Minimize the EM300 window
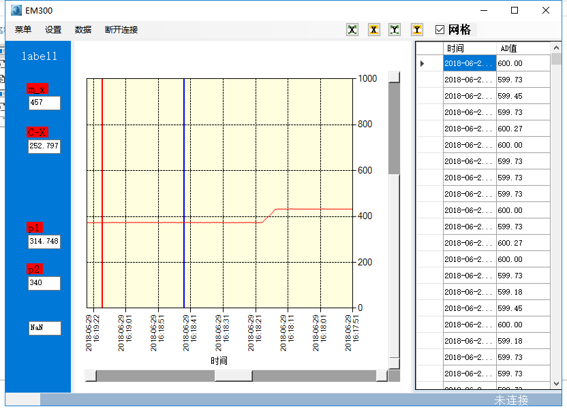 (484, 10)
